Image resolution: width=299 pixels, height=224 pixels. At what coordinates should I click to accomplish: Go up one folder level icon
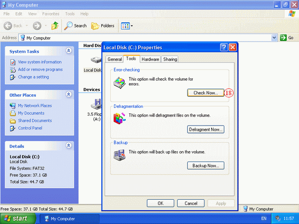[55, 26]
